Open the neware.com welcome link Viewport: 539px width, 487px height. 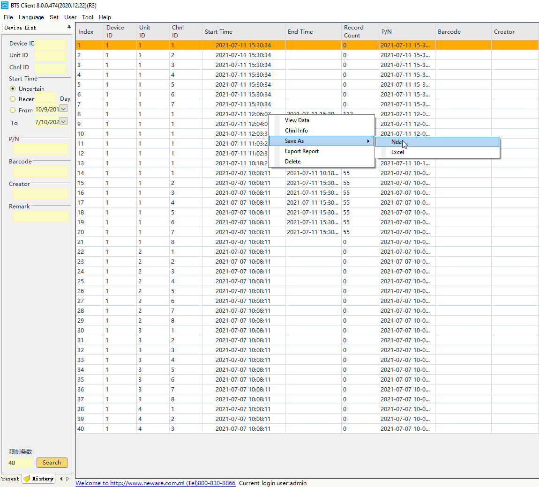pyautogui.click(x=156, y=483)
